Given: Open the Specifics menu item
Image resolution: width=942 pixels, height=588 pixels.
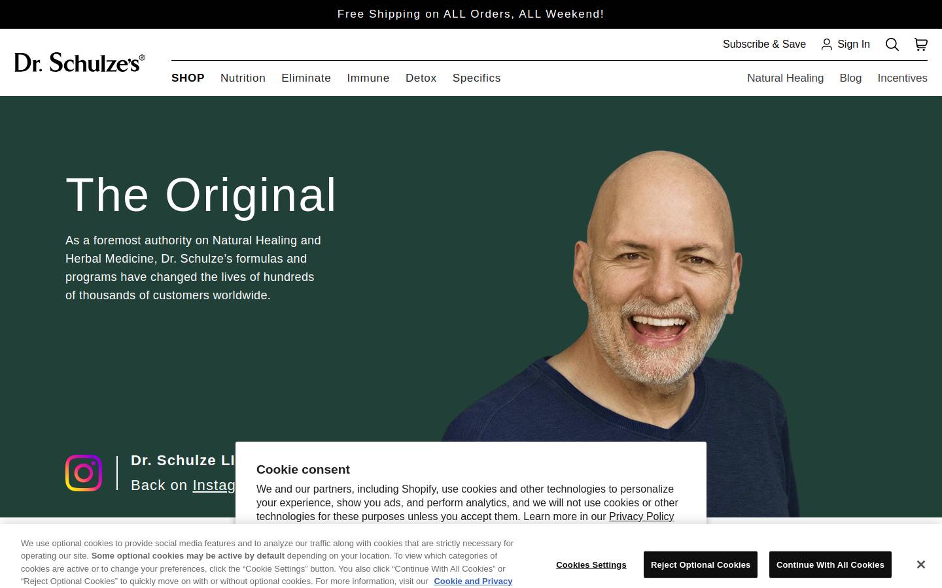Looking at the screenshot, I should tap(476, 78).
